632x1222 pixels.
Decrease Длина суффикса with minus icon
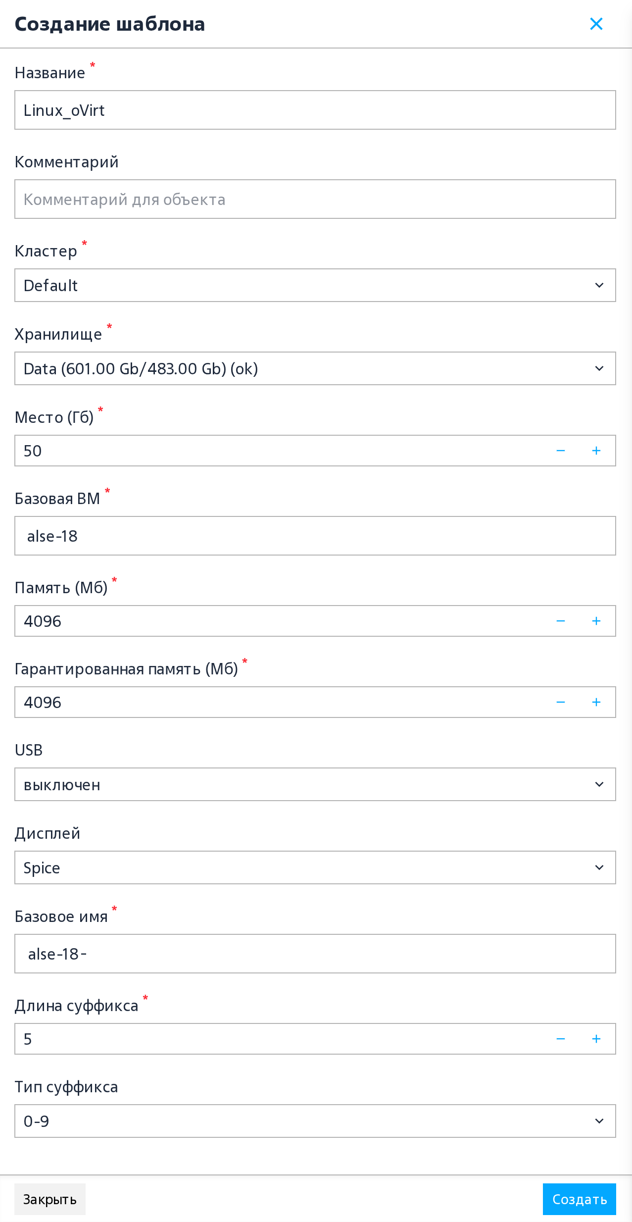[561, 1039]
